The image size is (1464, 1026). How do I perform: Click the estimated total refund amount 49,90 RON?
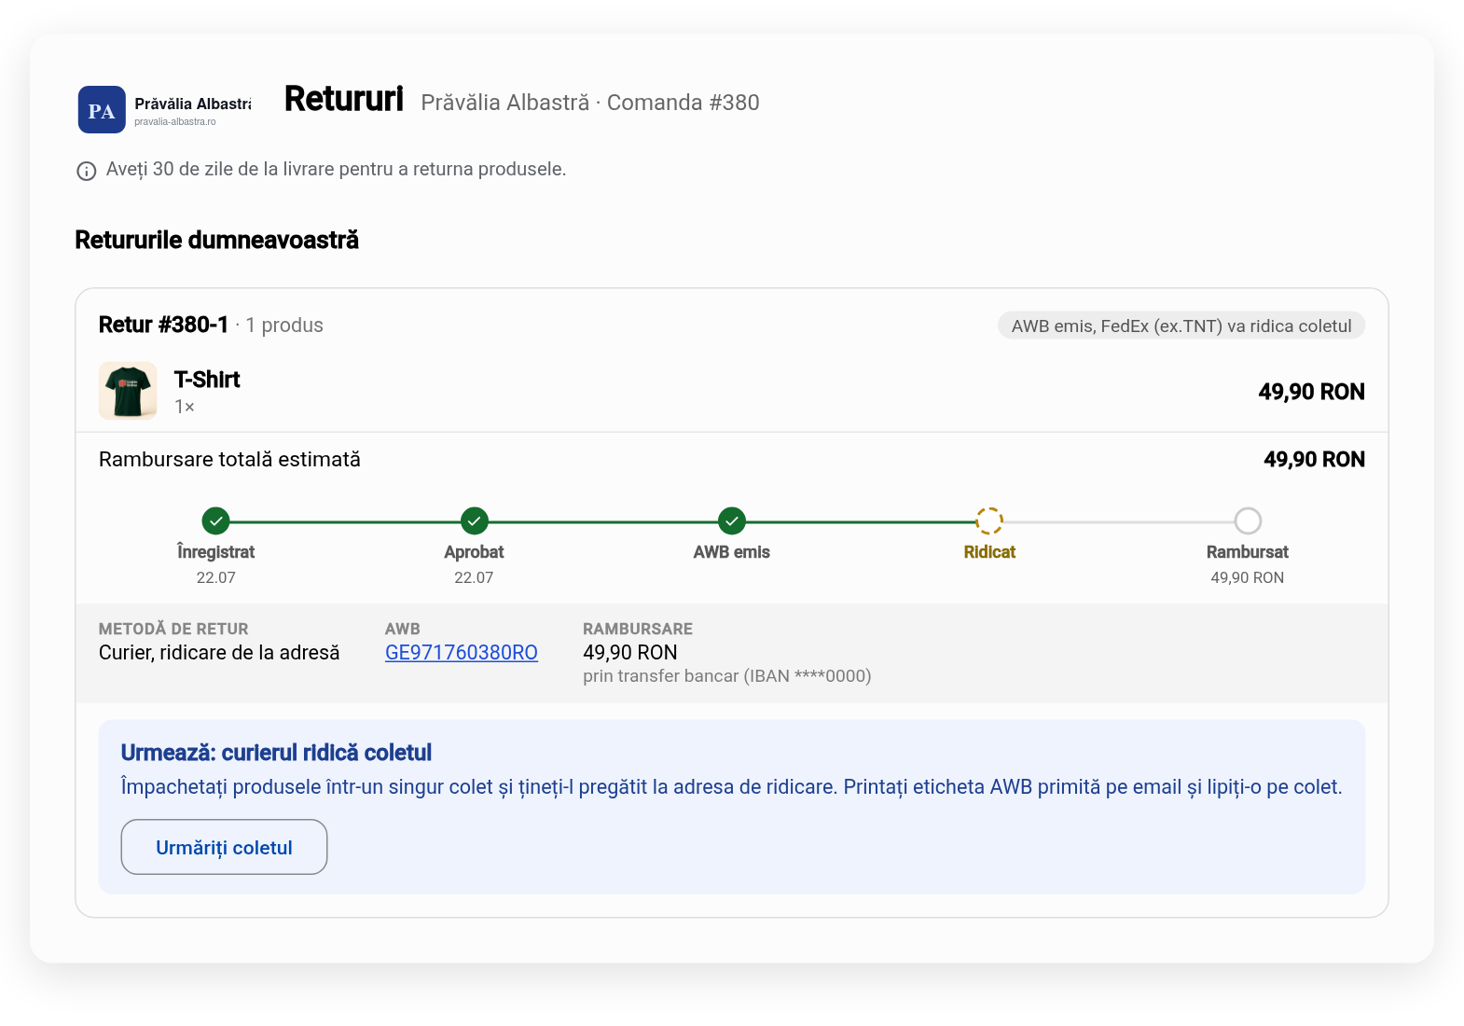click(1315, 460)
